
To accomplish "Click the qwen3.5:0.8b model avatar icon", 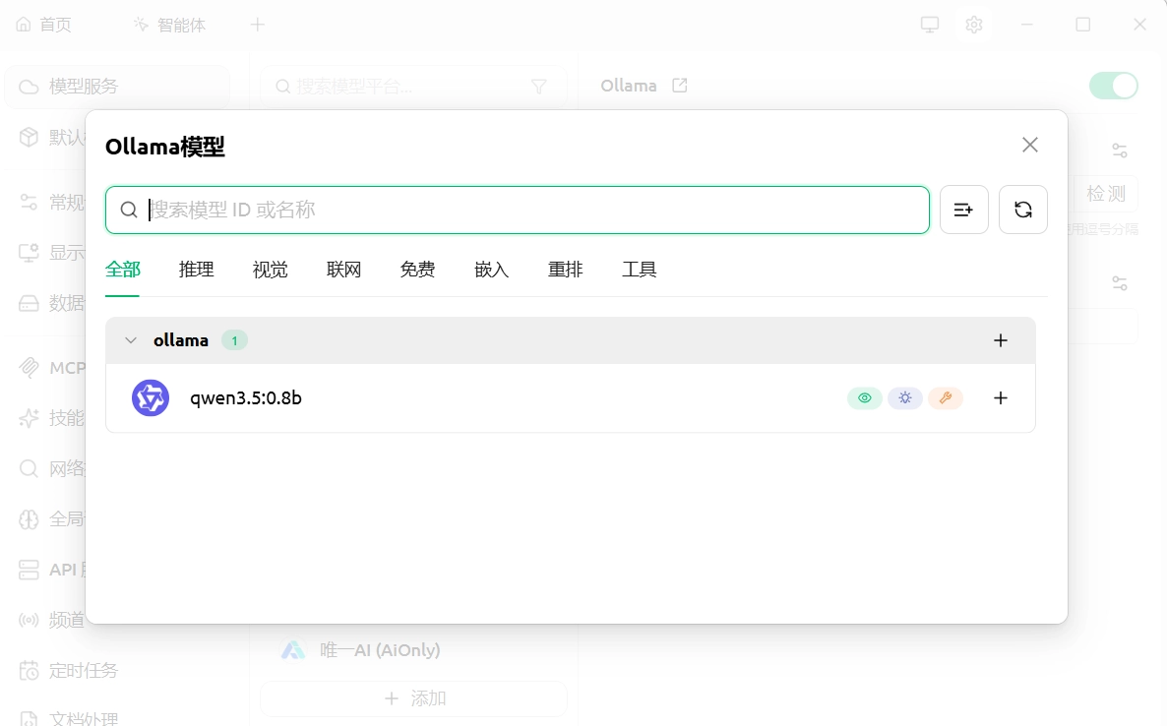I will [x=151, y=398].
